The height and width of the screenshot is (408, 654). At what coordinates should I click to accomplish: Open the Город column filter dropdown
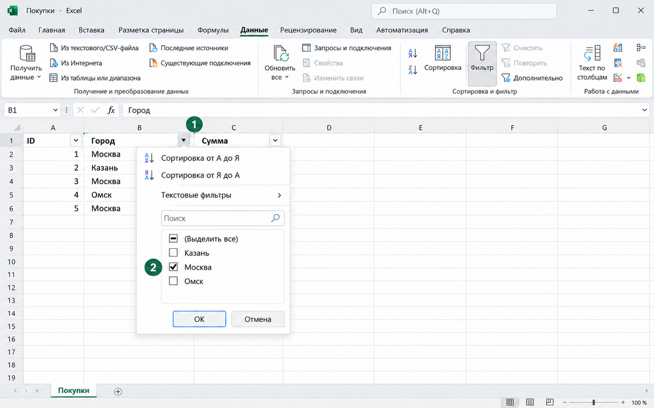[x=183, y=141]
